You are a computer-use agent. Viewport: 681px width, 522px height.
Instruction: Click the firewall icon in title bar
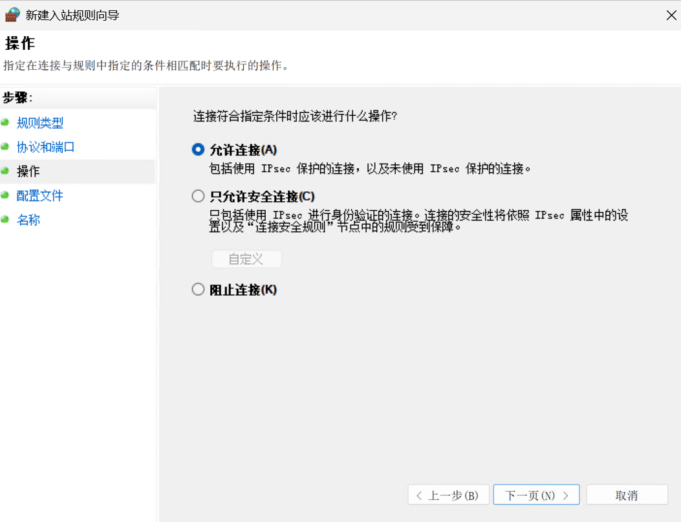point(12,15)
